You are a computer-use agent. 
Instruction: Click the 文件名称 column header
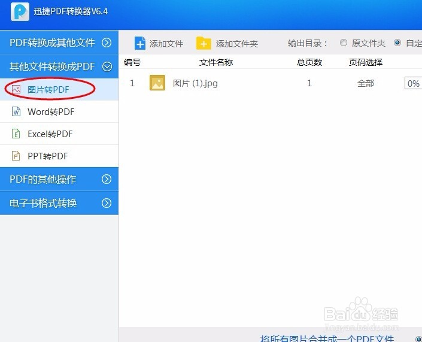(216, 62)
